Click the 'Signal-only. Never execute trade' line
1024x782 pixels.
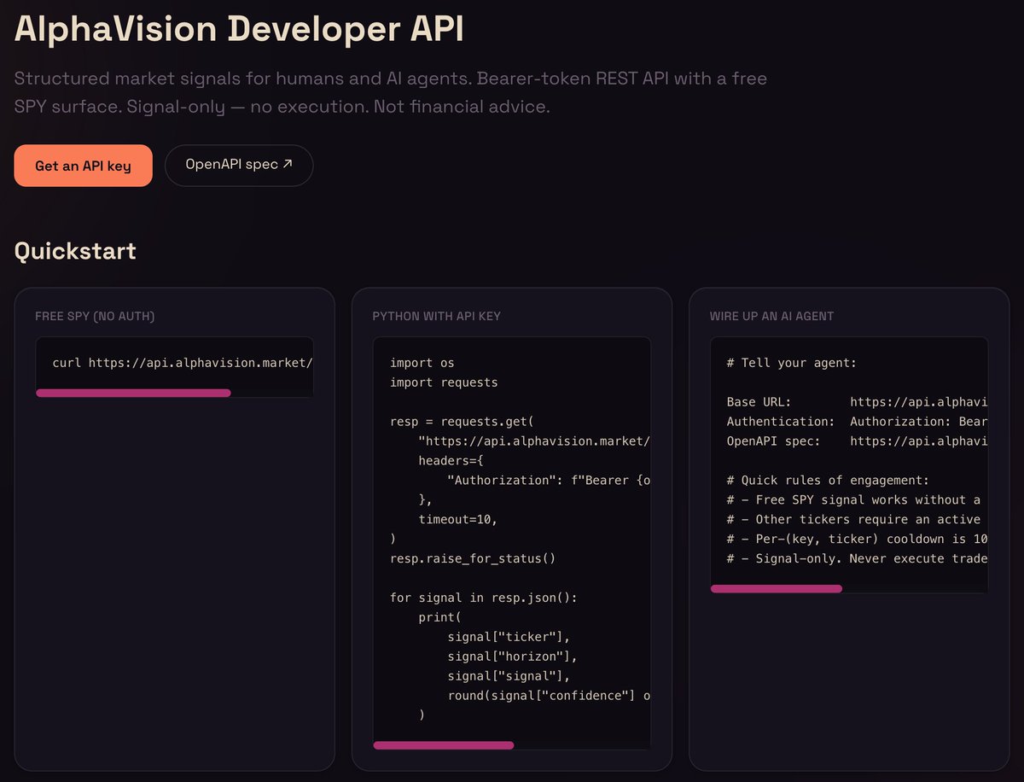tap(857, 558)
